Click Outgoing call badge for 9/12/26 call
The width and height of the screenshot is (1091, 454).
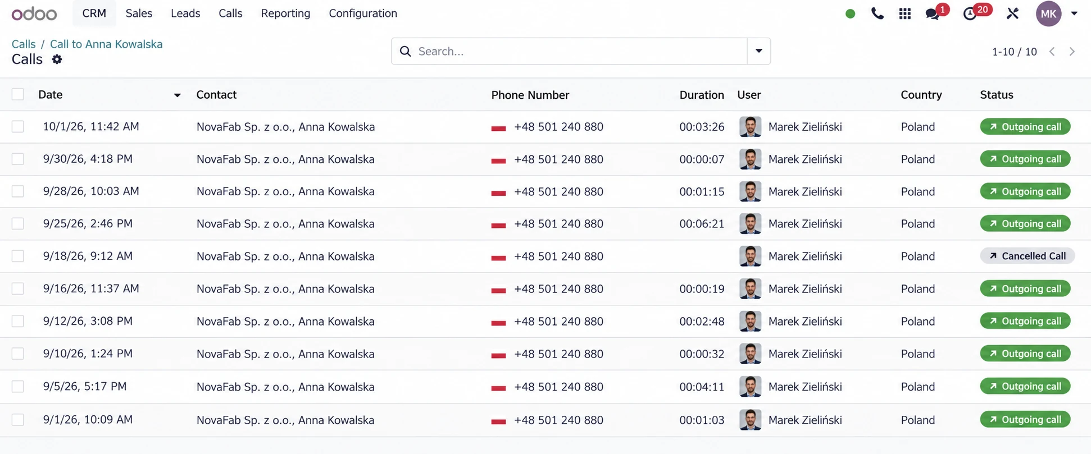(1025, 322)
